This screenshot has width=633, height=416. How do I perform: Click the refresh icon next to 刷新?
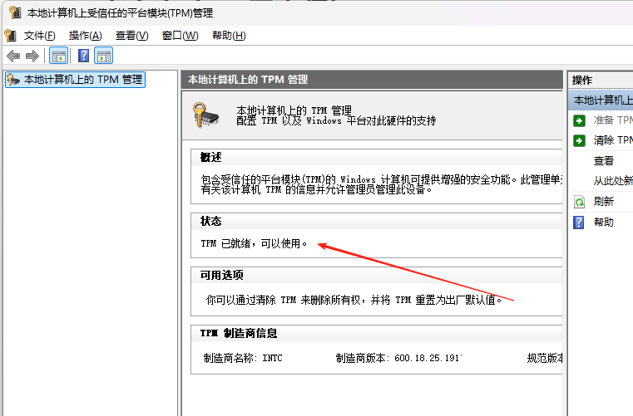(579, 202)
